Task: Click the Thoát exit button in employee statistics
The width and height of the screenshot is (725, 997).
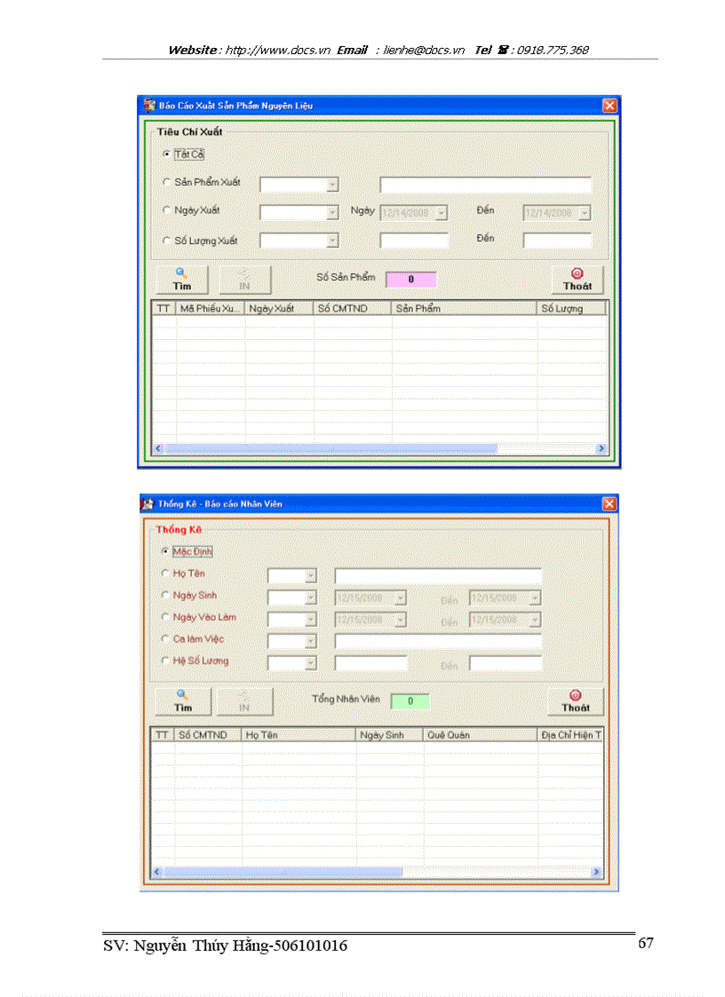Action: 575,701
